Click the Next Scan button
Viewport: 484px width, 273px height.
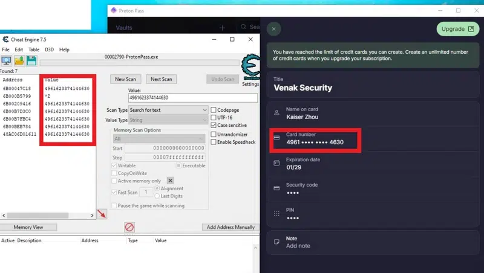(161, 79)
